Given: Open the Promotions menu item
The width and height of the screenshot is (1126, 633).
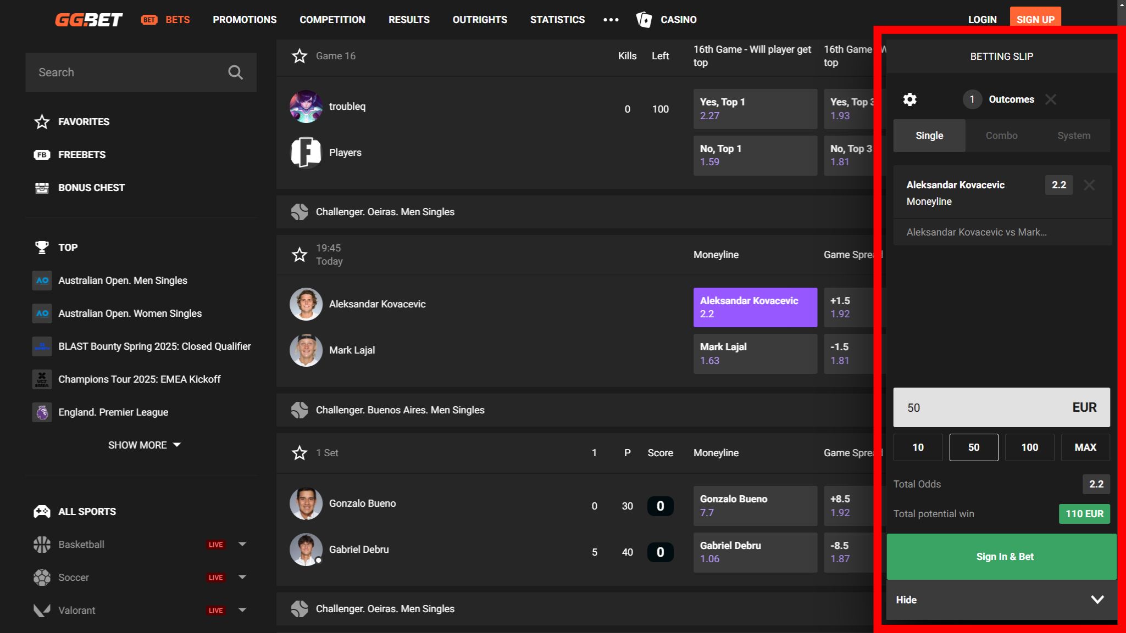Looking at the screenshot, I should (245, 20).
